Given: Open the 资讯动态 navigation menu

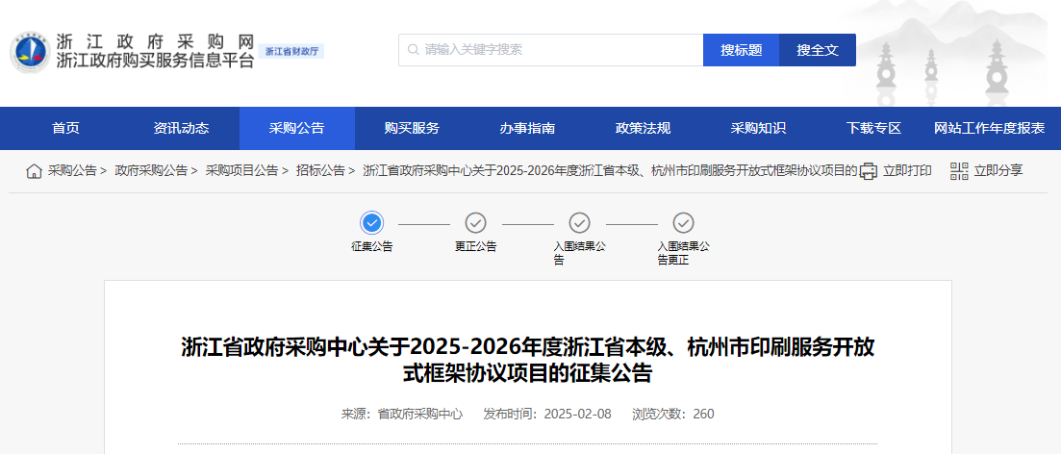Looking at the screenshot, I should point(181,129).
